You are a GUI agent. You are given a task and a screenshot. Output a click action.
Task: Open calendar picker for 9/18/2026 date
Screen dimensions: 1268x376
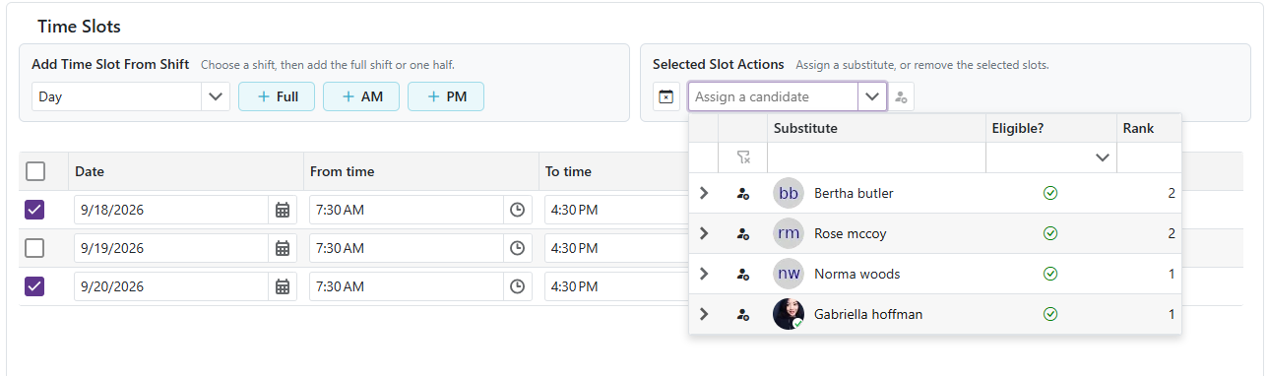click(283, 210)
